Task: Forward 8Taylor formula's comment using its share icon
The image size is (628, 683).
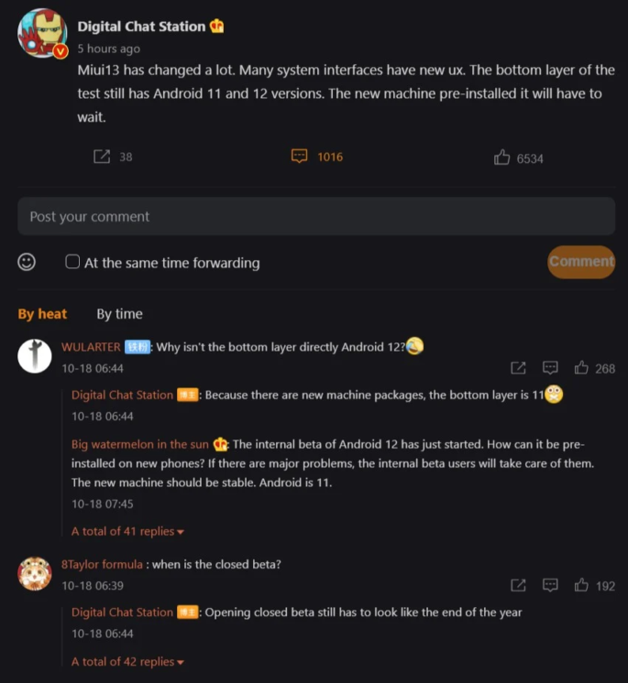Action: pos(518,585)
